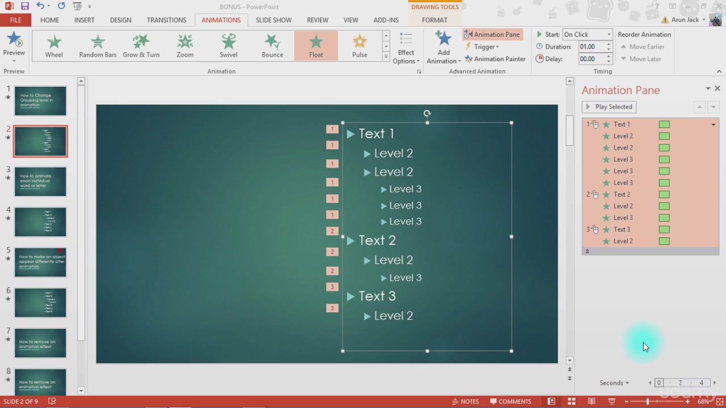This screenshot has height=408, width=726.
Task: Open the Seconds timeline dropdown
Action: point(613,382)
